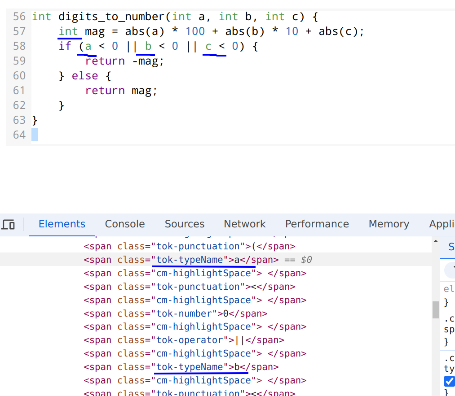
Task: Click the scrollbar up arrow in DOM tree
Action: tap(435, 242)
